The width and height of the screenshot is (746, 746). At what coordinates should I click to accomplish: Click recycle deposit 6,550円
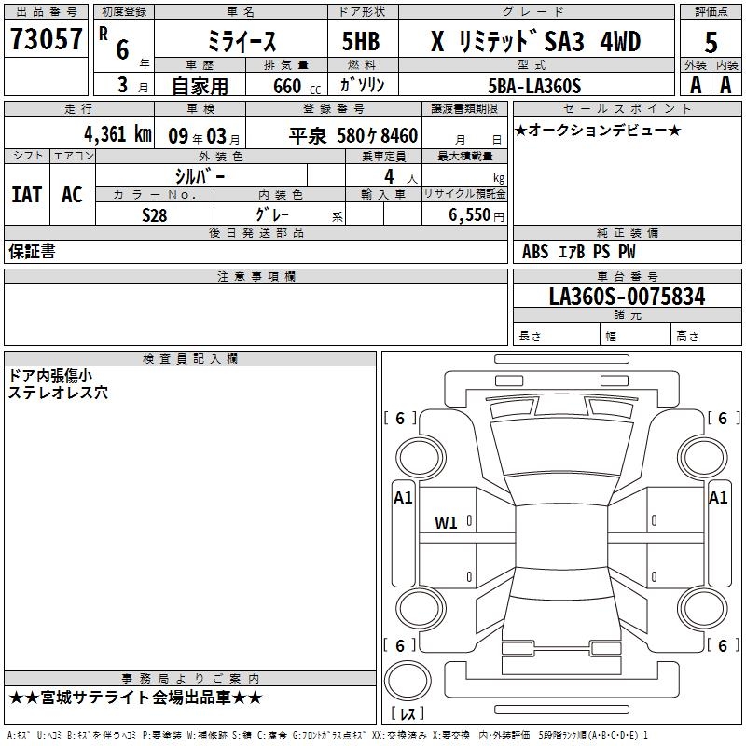point(477,215)
